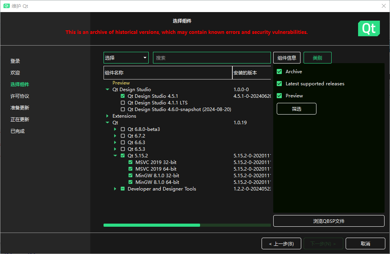The width and height of the screenshot is (390, 254).
Task: Expand the Qt 6.8.0-beta3 node
Action: pyautogui.click(x=115, y=129)
